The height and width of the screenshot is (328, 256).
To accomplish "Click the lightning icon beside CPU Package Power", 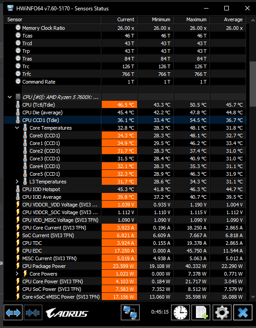I will point(18,266).
